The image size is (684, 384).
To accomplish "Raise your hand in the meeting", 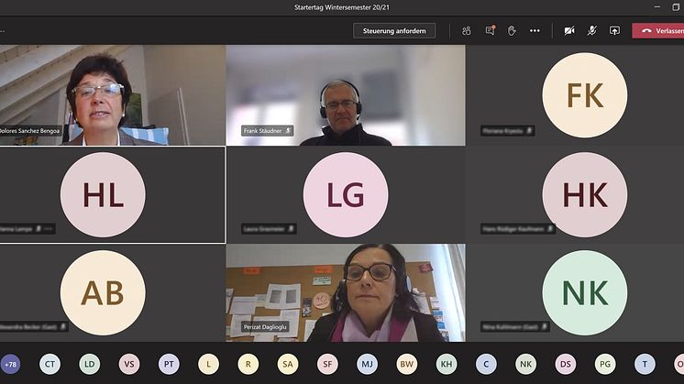I will click(512, 30).
